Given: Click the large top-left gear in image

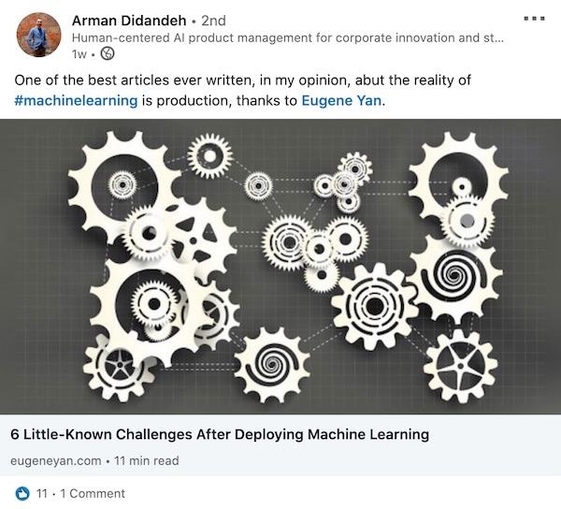Looking at the screenshot, I should (122, 185).
